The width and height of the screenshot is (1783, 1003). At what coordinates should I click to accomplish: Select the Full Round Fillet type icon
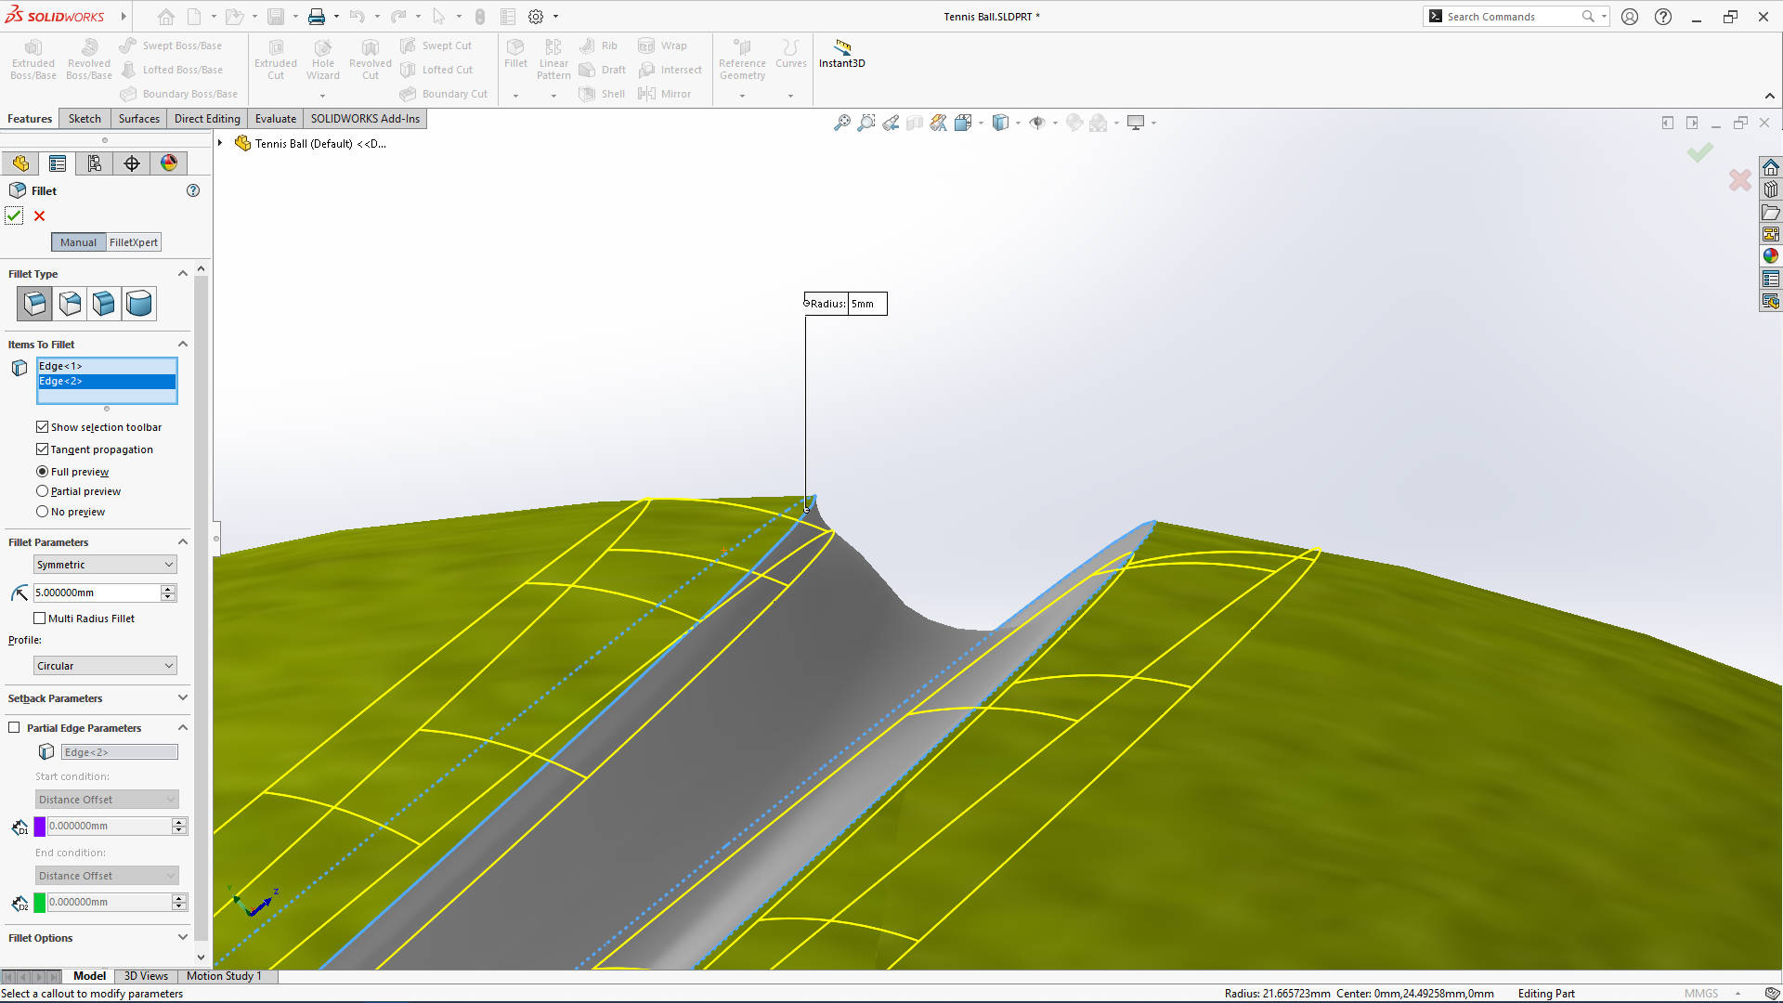pyautogui.click(x=139, y=304)
